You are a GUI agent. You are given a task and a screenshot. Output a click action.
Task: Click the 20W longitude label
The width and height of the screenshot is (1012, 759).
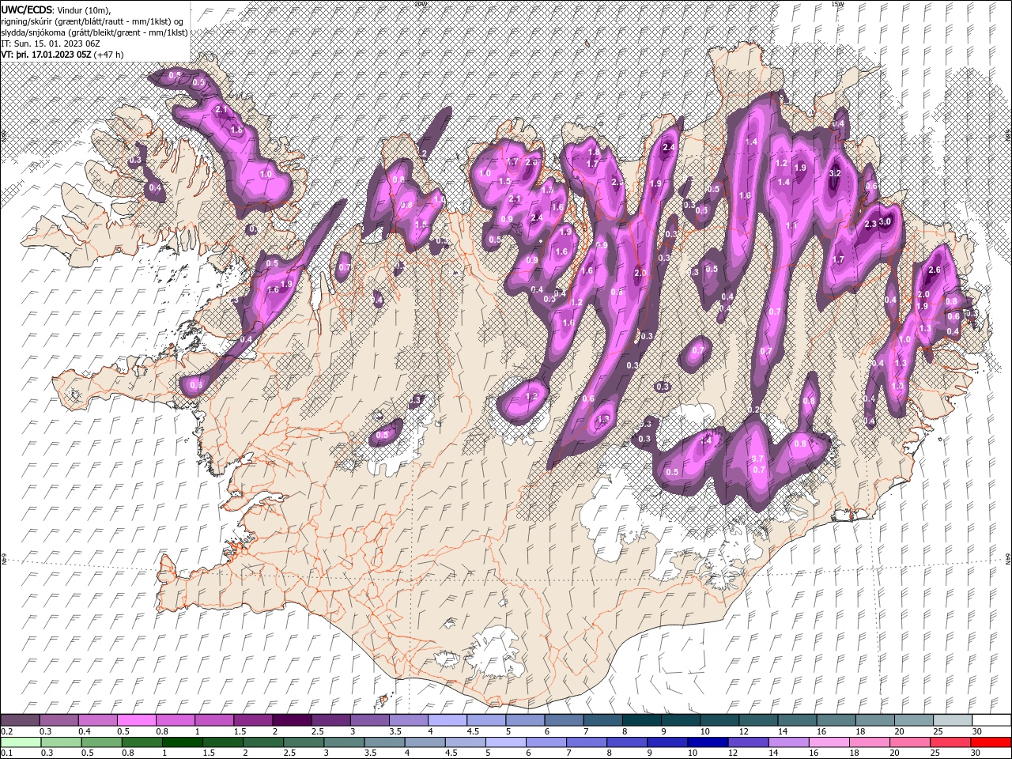[421, 4]
